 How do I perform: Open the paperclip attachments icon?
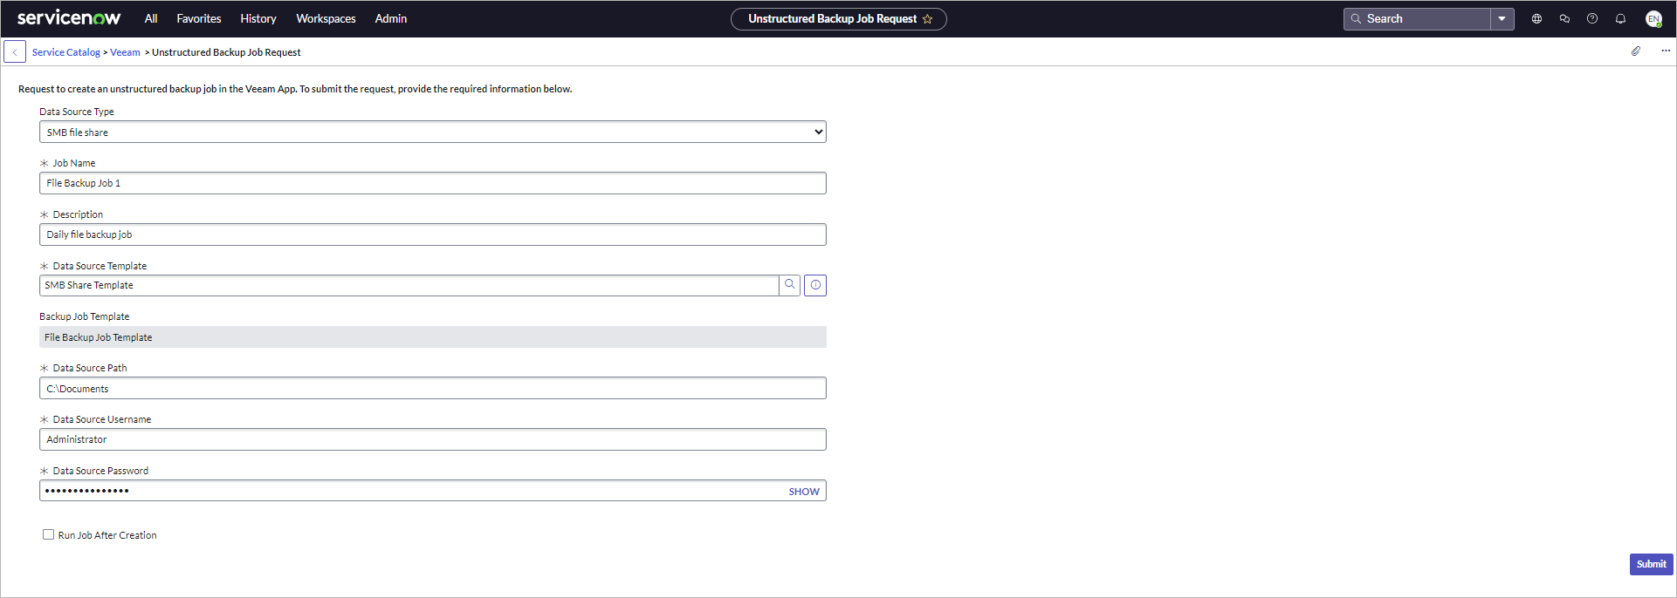tap(1636, 51)
